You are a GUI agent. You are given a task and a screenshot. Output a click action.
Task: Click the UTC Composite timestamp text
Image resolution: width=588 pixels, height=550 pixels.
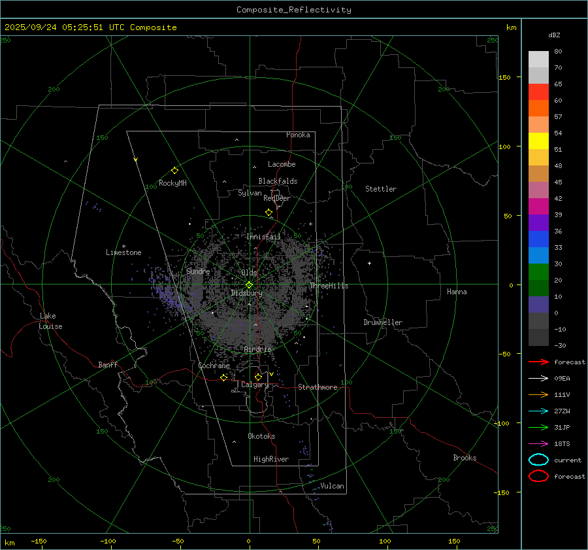[x=90, y=27]
